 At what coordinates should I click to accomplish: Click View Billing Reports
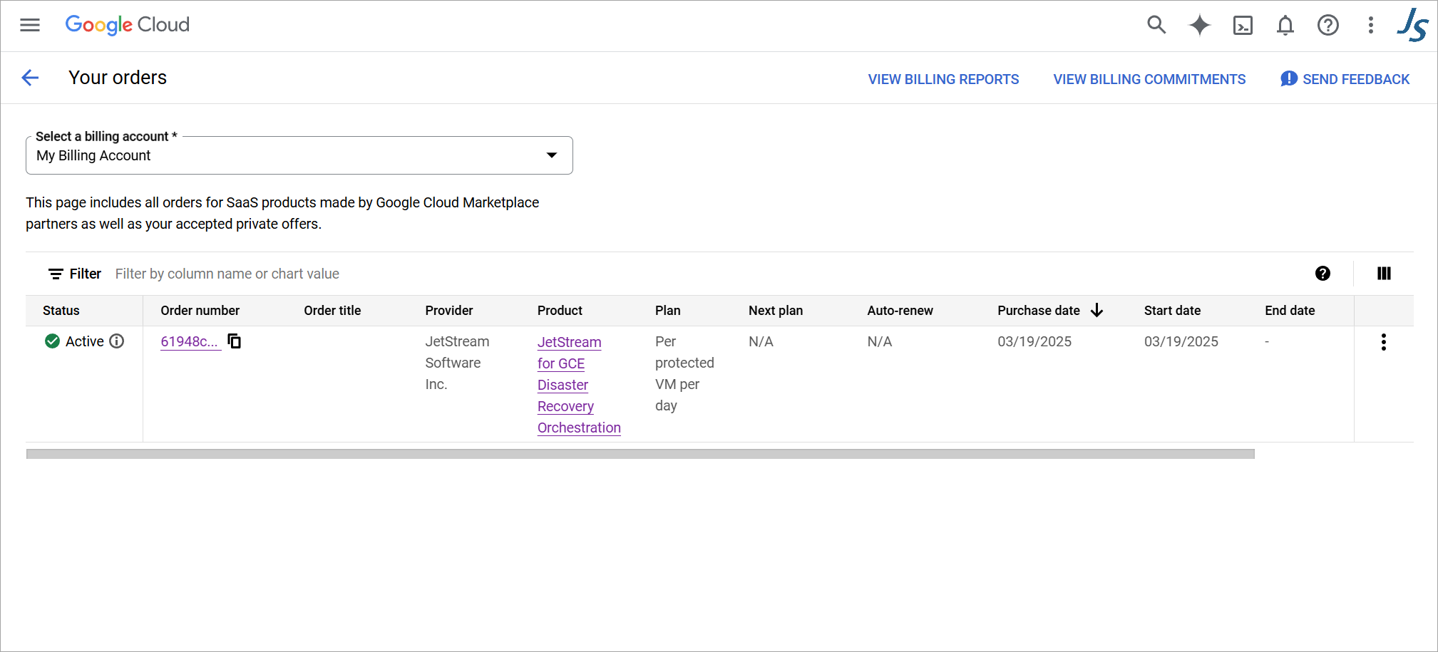click(x=943, y=79)
